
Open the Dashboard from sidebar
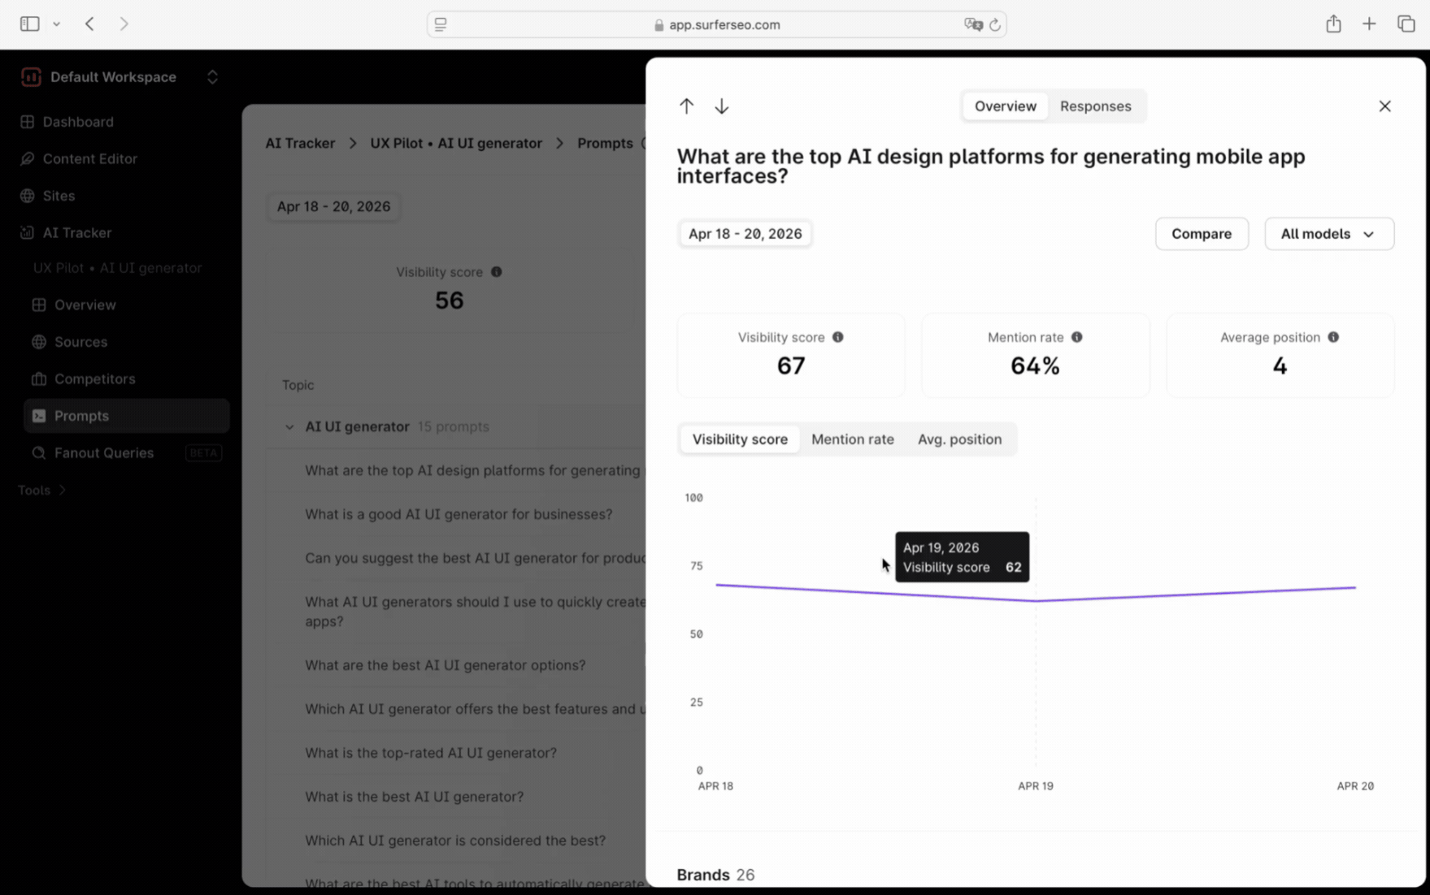pos(78,122)
